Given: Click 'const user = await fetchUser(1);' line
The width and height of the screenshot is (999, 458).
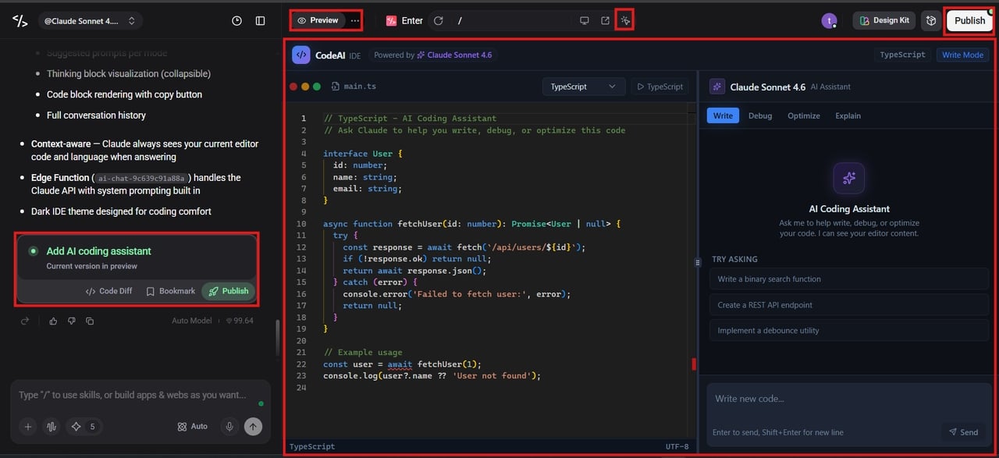Looking at the screenshot, I should (402, 364).
